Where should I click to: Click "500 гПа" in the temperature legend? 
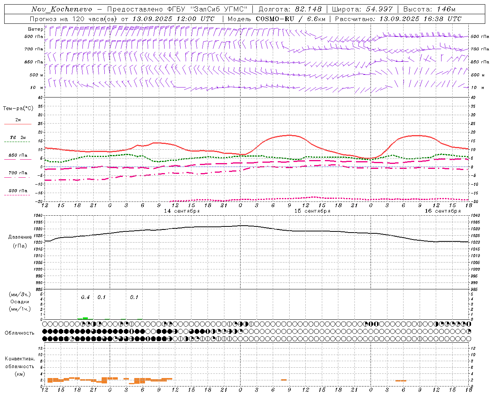(x=18, y=191)
